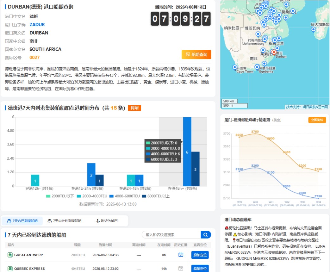Screen dimensions: 330x272
Task: Click the red Durban map marker
Action: pos(274,52)
